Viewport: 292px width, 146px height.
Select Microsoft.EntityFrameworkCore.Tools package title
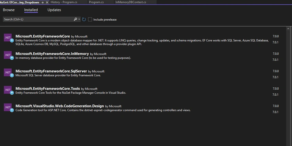(48, 89)
